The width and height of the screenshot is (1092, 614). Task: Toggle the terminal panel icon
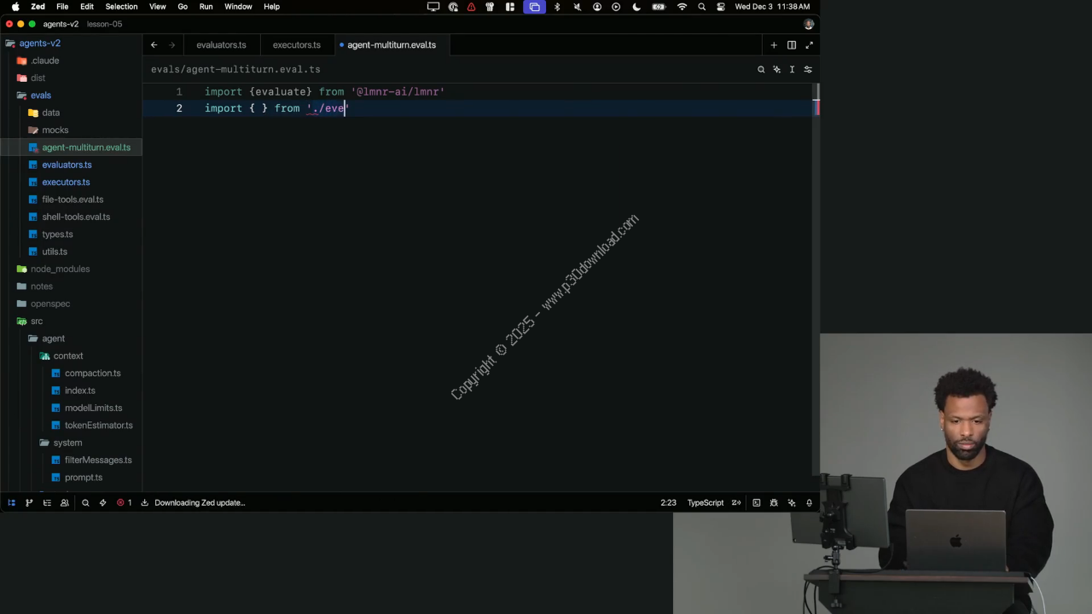[x=756, y=503]
